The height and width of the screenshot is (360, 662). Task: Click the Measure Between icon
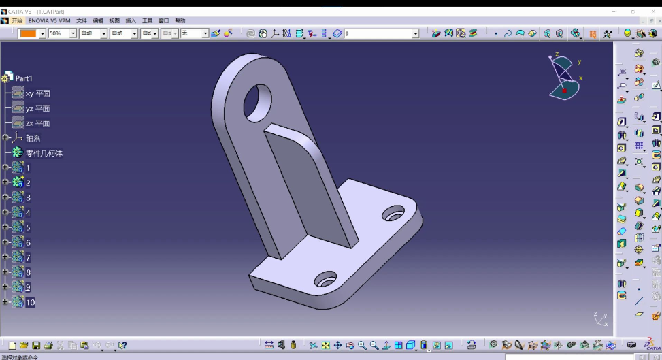269,346
